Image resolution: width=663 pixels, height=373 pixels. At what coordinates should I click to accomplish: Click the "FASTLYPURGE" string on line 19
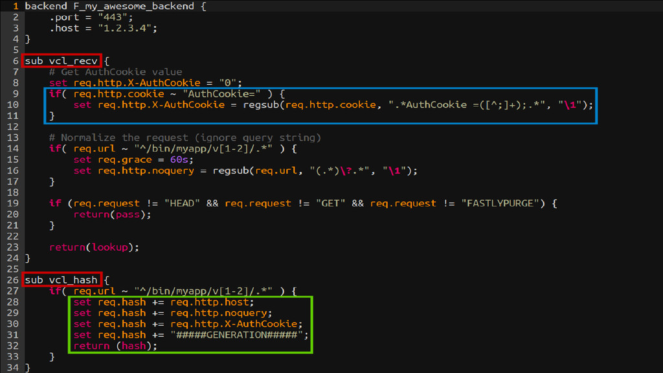point(500,203)
